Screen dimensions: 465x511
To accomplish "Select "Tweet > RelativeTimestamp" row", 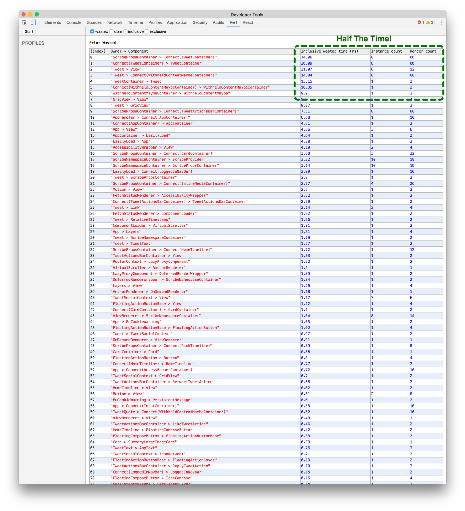I will [x=266, y=219].
